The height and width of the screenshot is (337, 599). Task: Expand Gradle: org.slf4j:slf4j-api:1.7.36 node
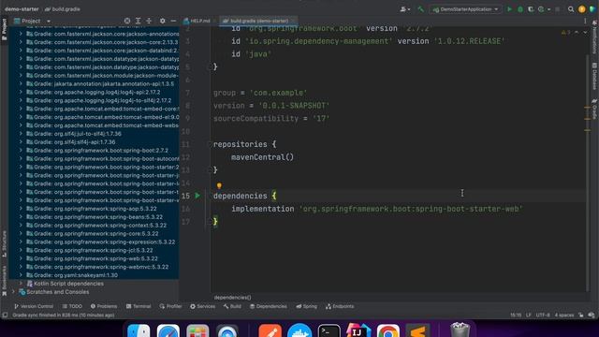(21, 141)
